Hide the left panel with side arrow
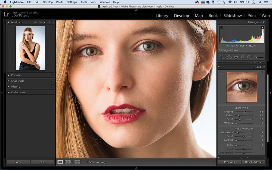This screenshot has width=272, height=170. tap(2, 93)
